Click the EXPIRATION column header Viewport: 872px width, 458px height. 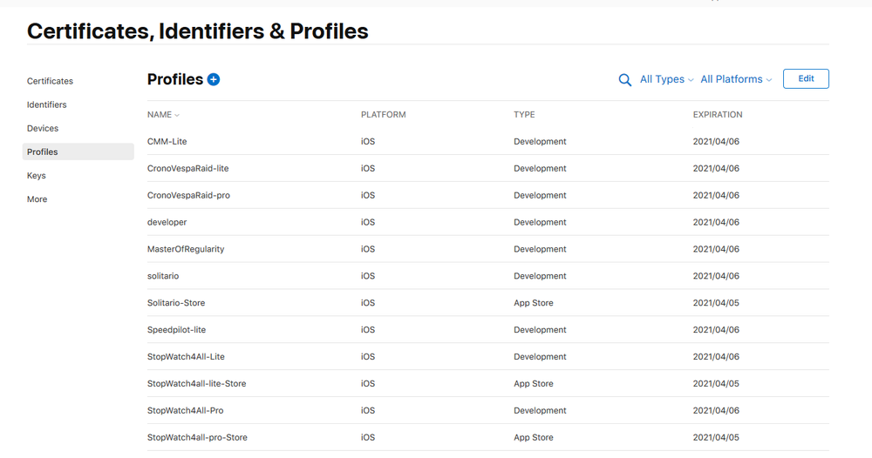click(718, 114)
